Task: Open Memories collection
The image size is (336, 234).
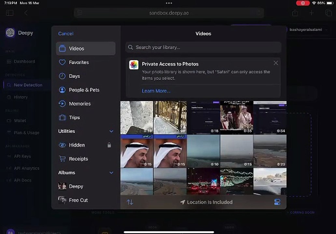Action: tap(86, 104)
